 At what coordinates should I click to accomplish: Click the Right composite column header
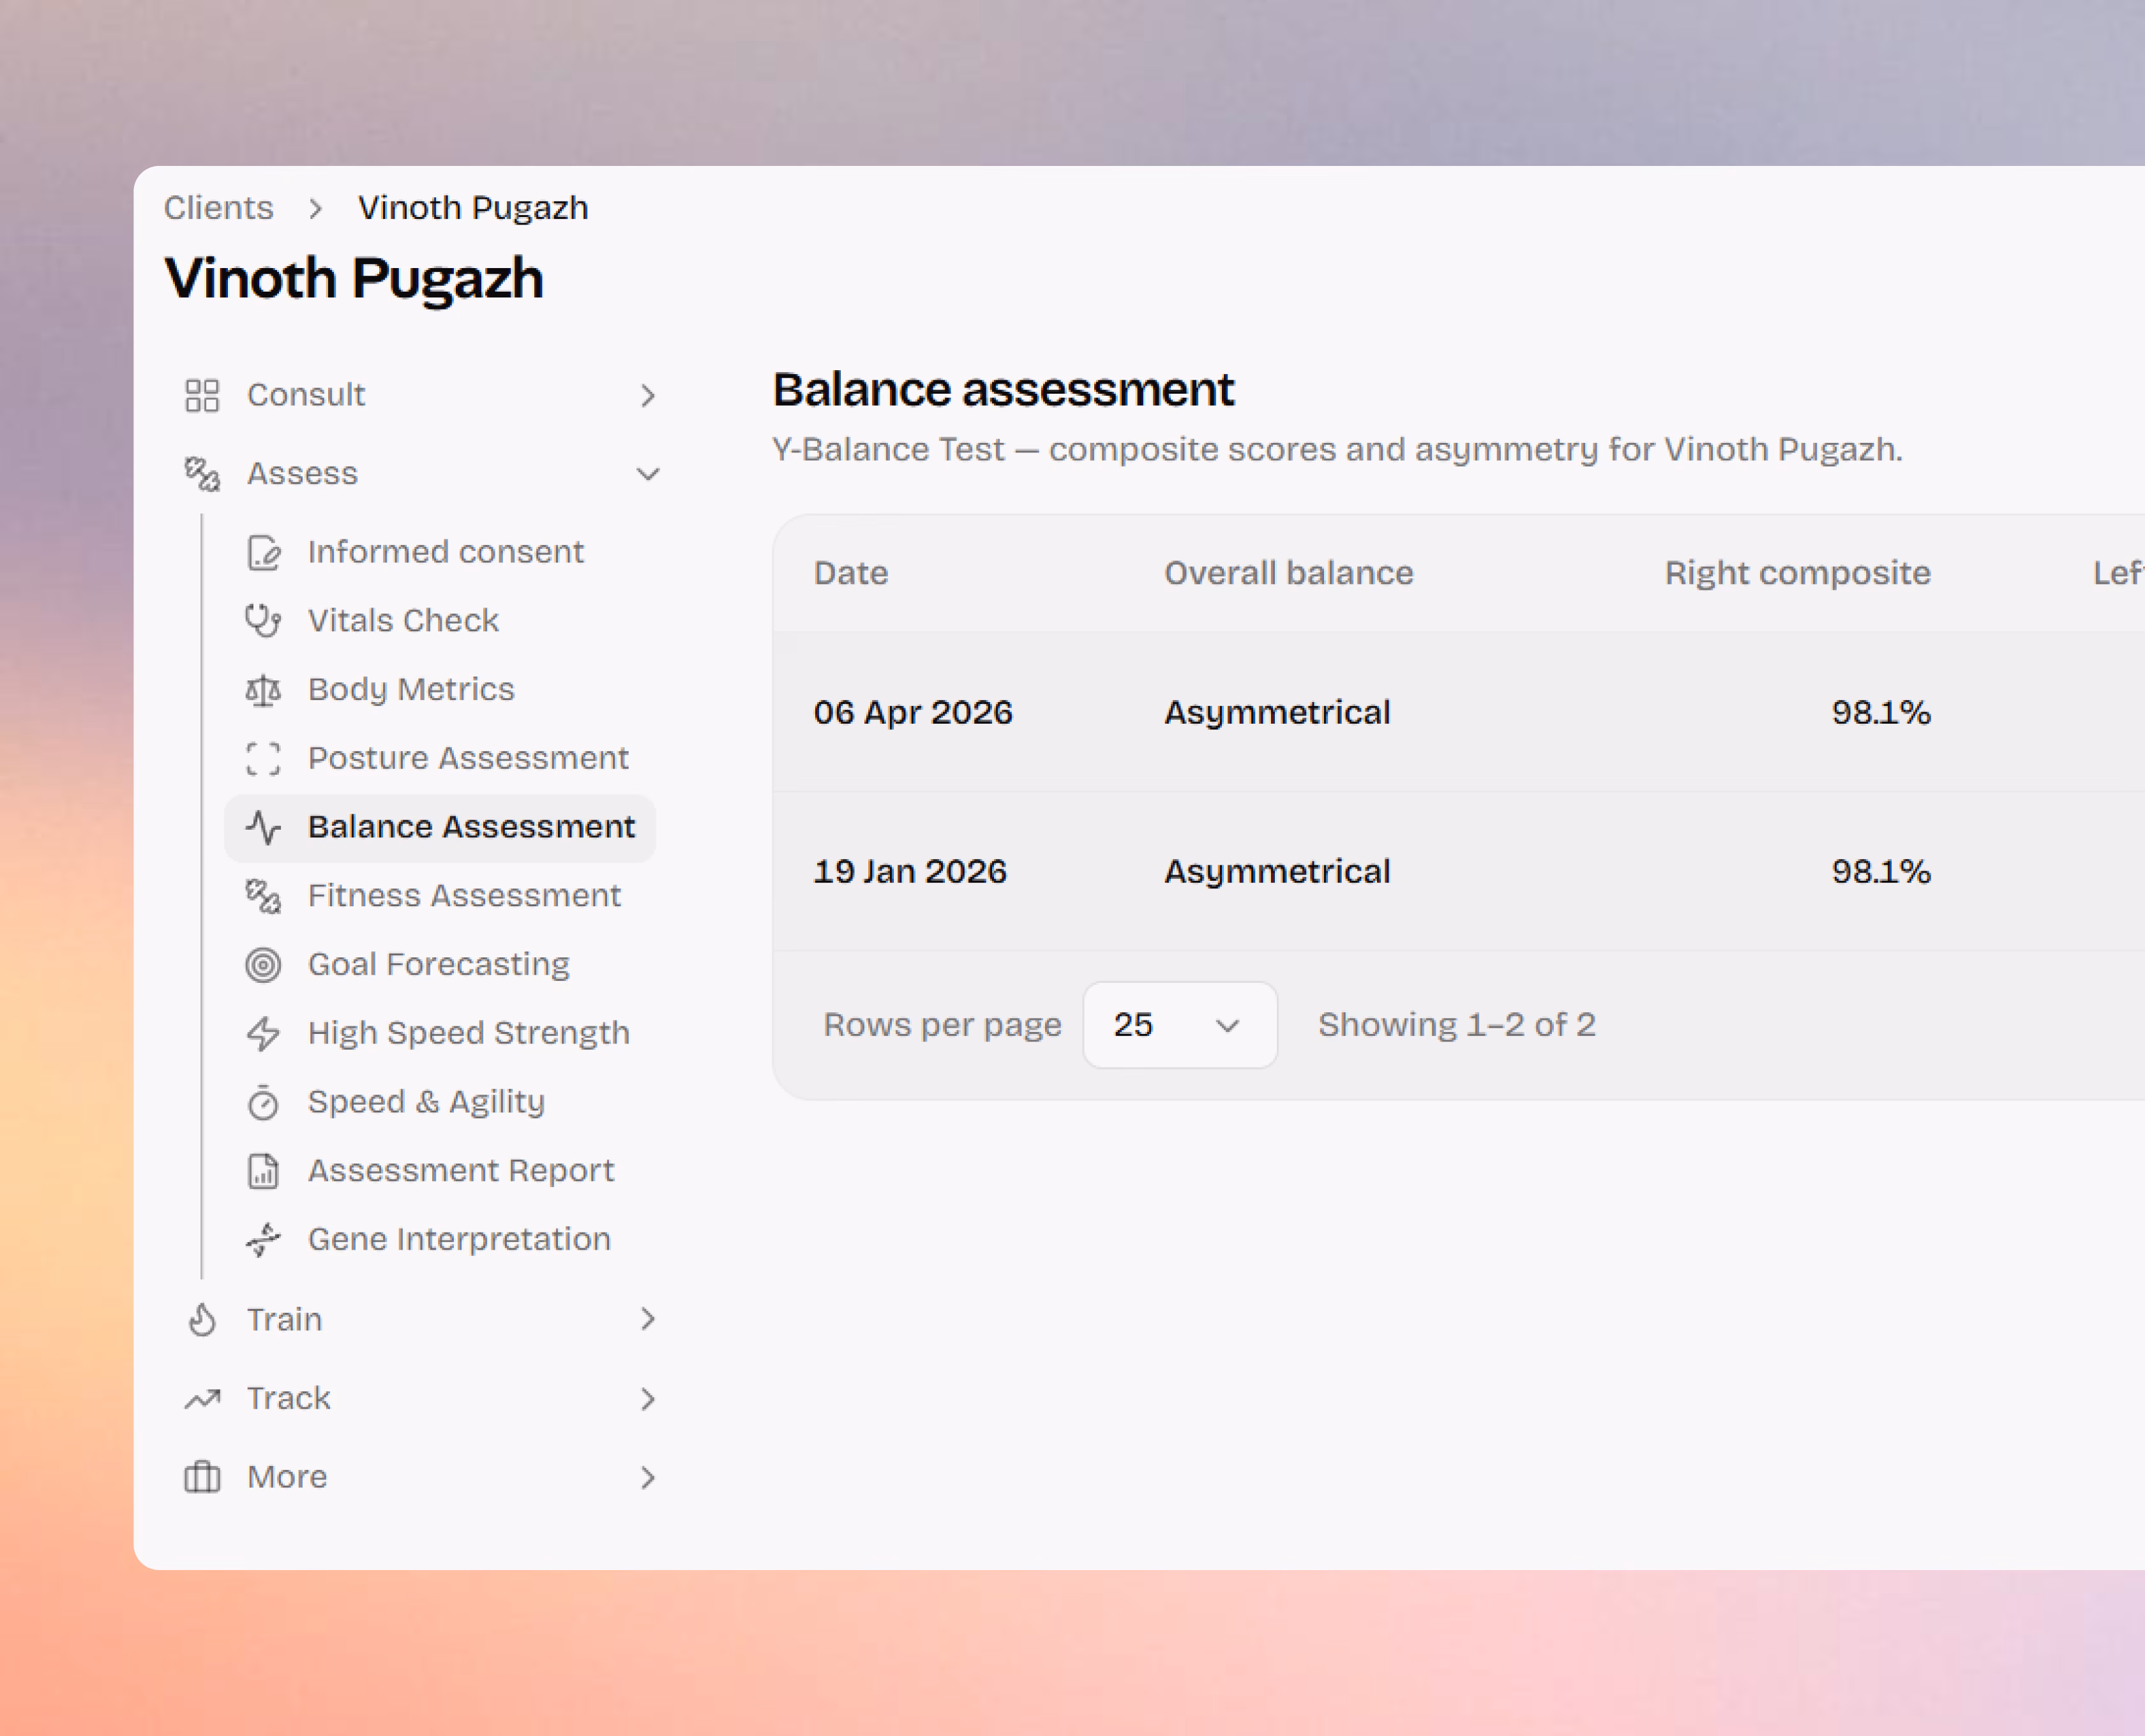(x=1798, y=573)
